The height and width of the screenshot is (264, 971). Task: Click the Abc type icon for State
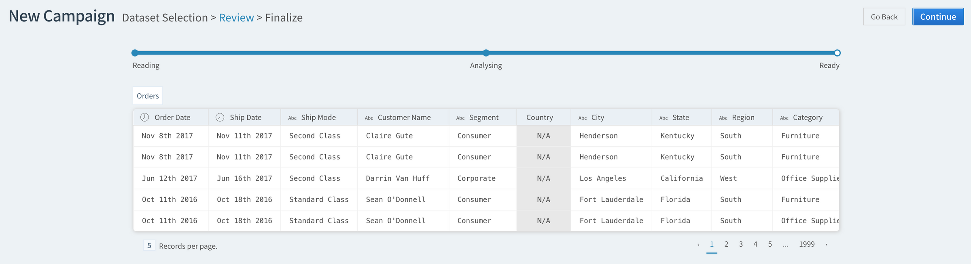tap(663, 118)
